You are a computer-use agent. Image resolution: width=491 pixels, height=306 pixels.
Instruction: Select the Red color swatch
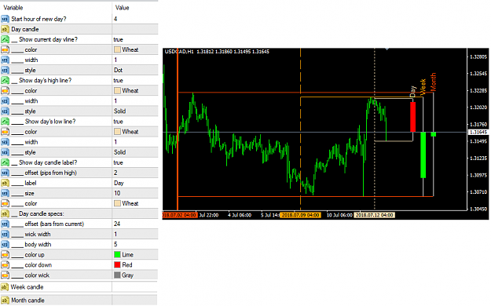(117, 265)
